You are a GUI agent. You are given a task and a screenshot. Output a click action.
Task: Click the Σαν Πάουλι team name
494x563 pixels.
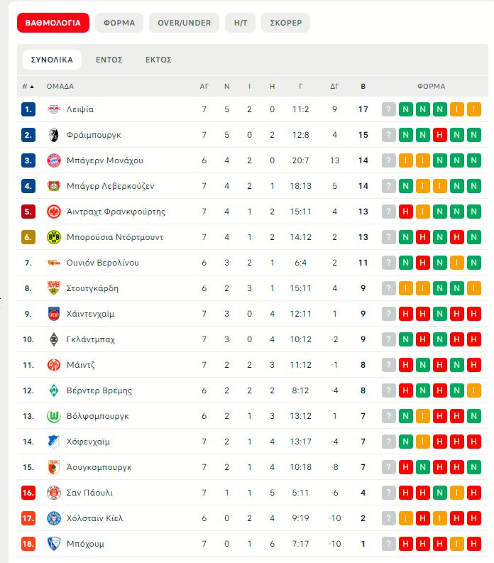point(89,493)
